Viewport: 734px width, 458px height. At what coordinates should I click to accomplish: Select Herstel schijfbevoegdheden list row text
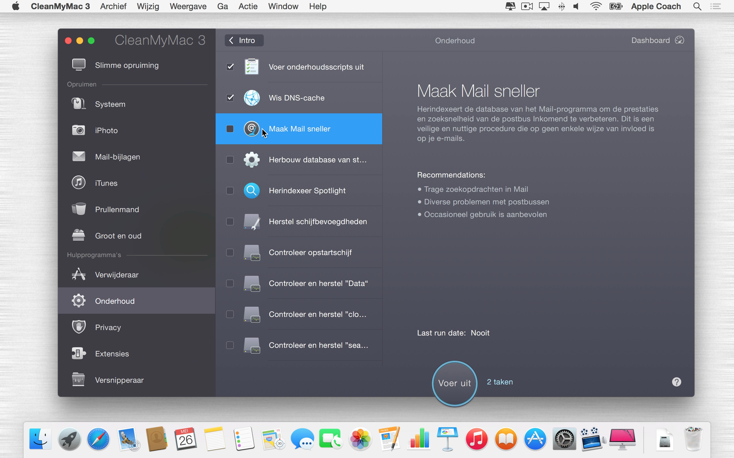pos(318,222)
